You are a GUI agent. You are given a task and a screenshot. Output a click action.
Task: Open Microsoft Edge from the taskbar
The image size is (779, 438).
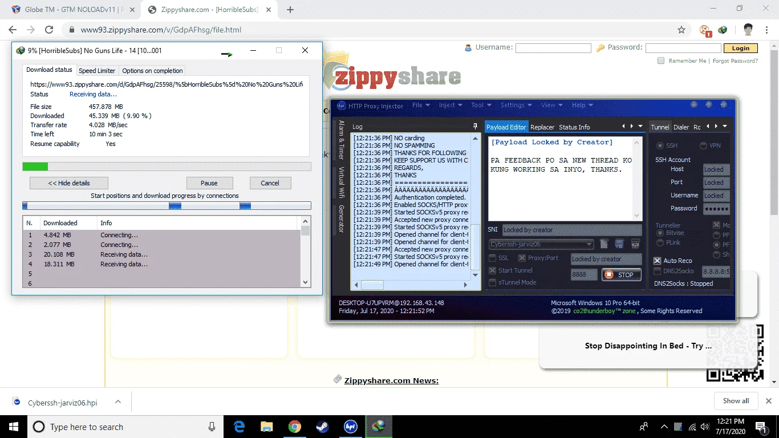240,427
